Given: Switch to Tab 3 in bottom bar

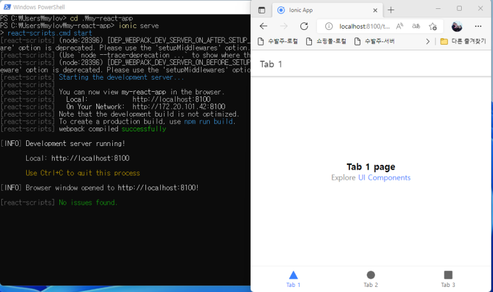Looking at the screenshot, I should 448,279.
